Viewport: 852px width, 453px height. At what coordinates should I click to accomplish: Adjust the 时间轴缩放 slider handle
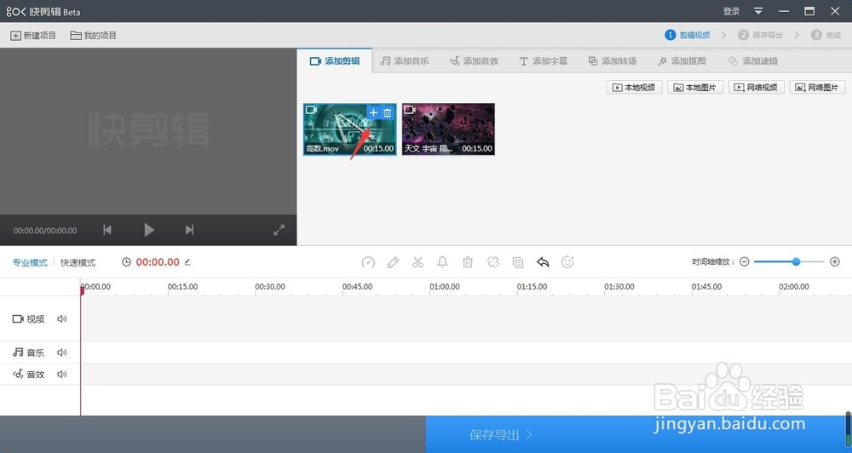pyautogui.click(x=796, y=261)
